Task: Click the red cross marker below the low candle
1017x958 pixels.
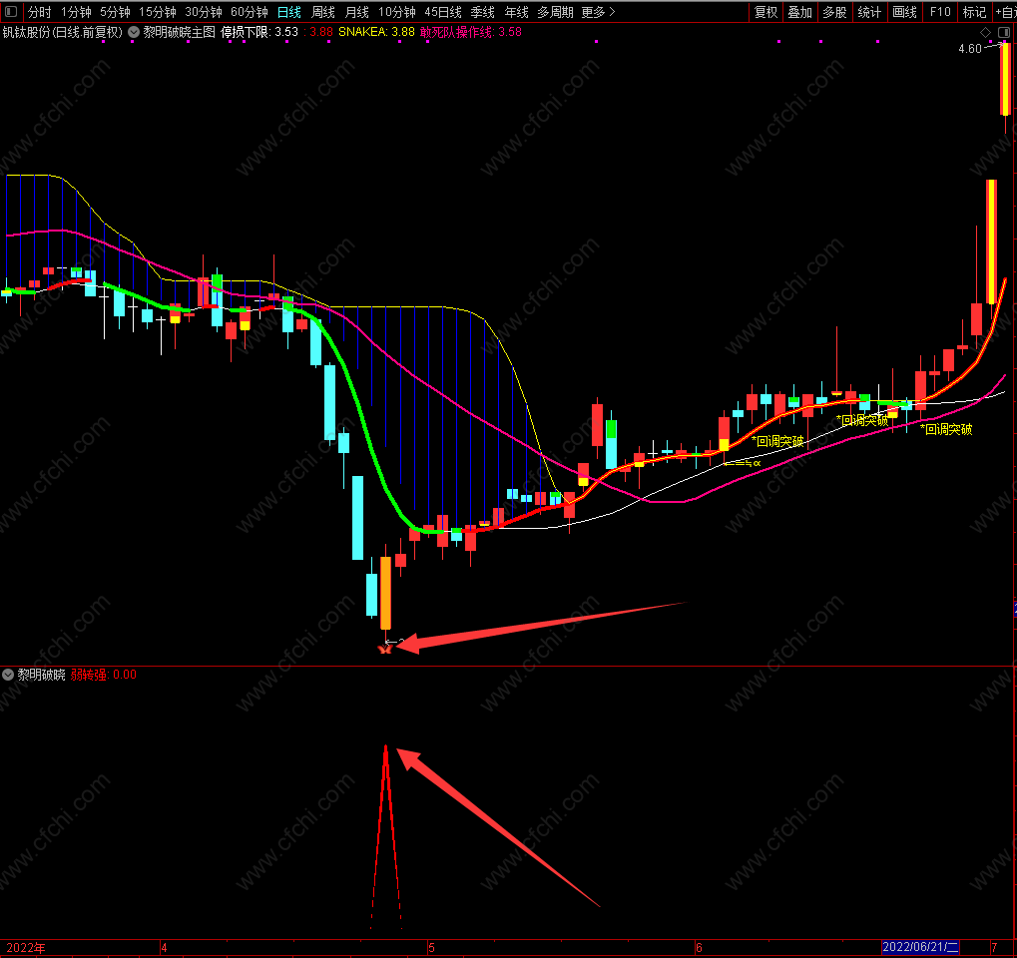Action: (385, 649)
